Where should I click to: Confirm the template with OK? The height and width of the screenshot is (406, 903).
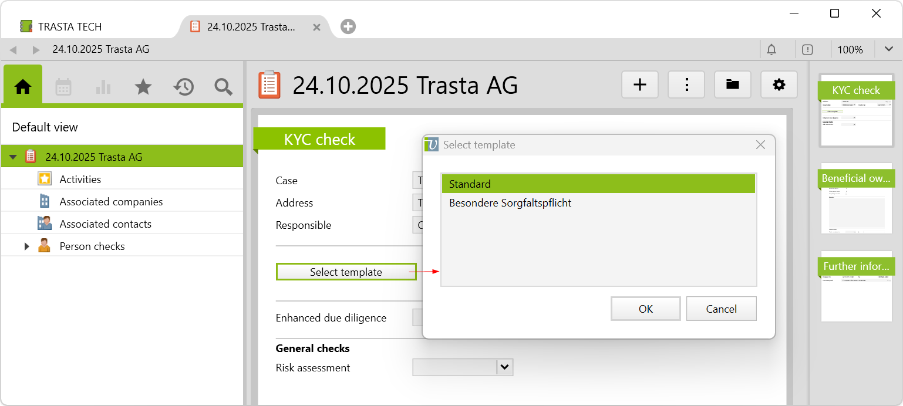pyautogui.click(x=645, y=309)
